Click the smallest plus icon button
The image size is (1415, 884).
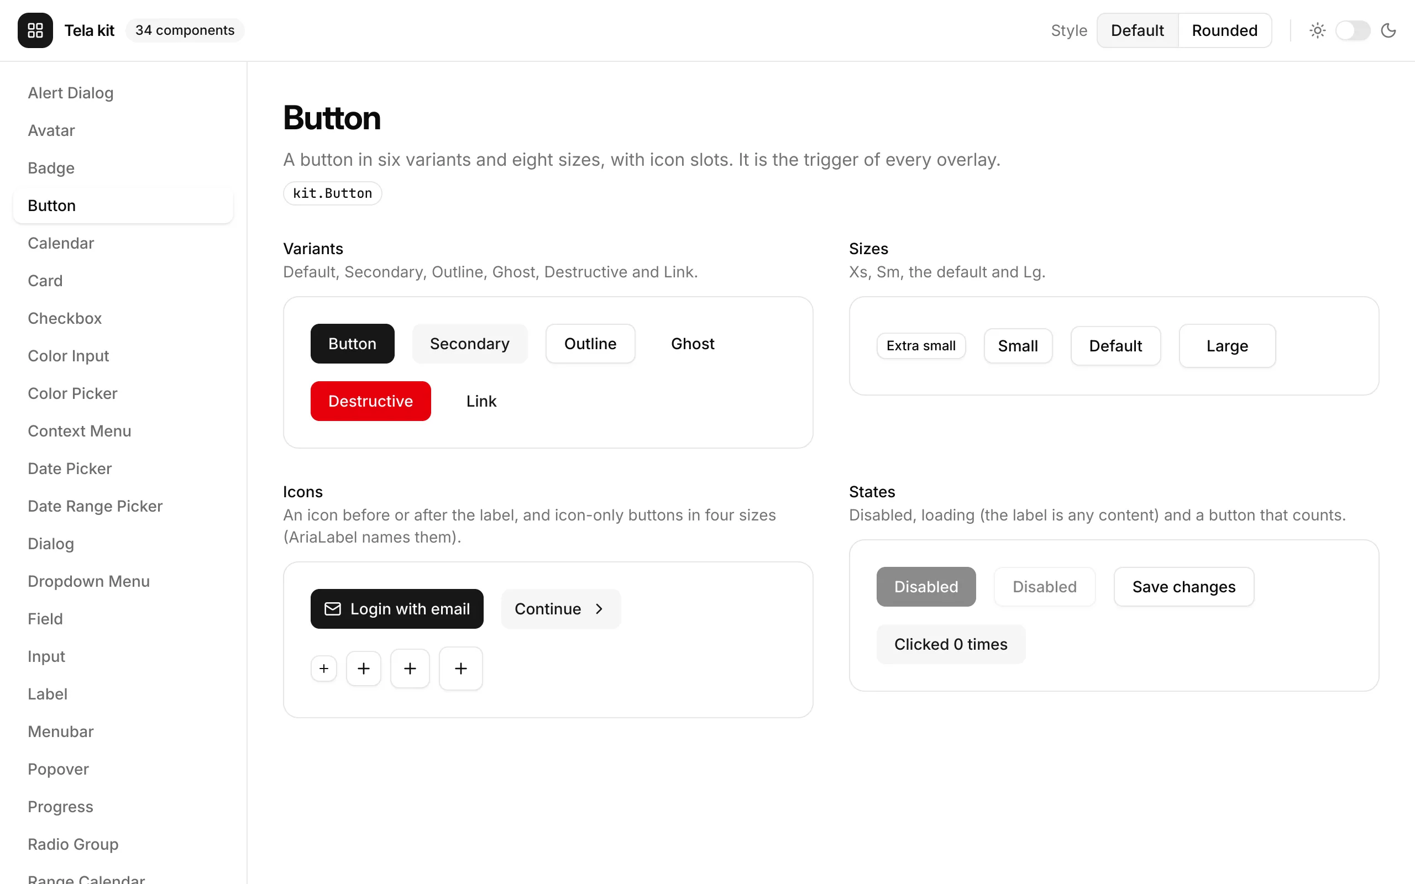[324, 669]
